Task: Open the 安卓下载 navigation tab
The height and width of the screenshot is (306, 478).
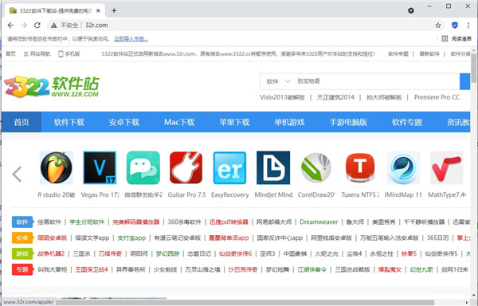Action: coord(124,122)
